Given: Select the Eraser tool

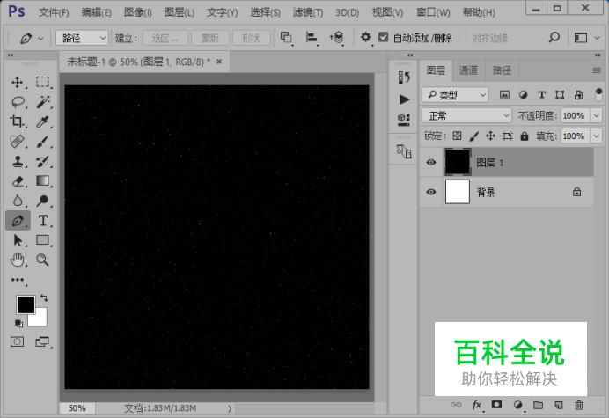Looking at the screenshot, I should coord(17,181).
